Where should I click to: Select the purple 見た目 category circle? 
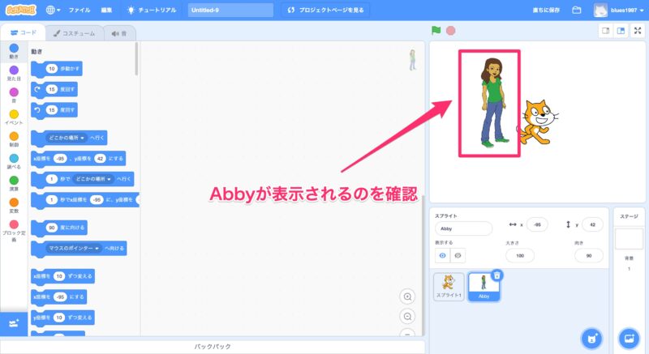[14, 70]
